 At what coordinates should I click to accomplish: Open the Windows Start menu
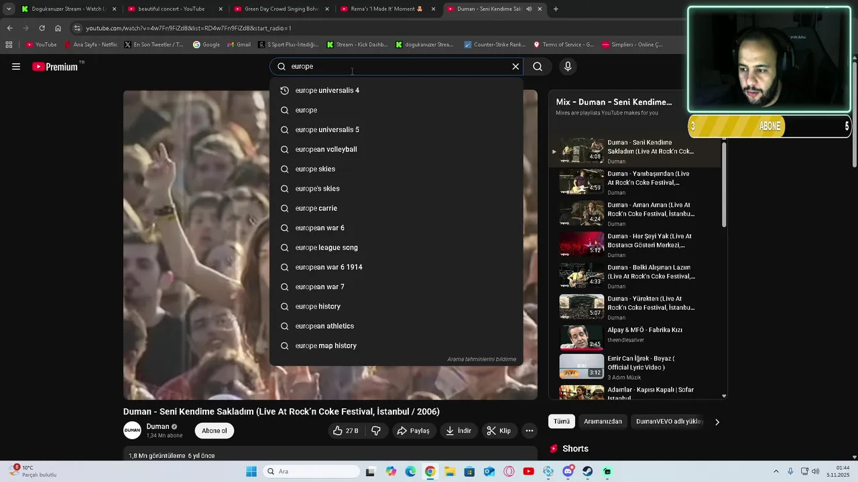[251, 471]
